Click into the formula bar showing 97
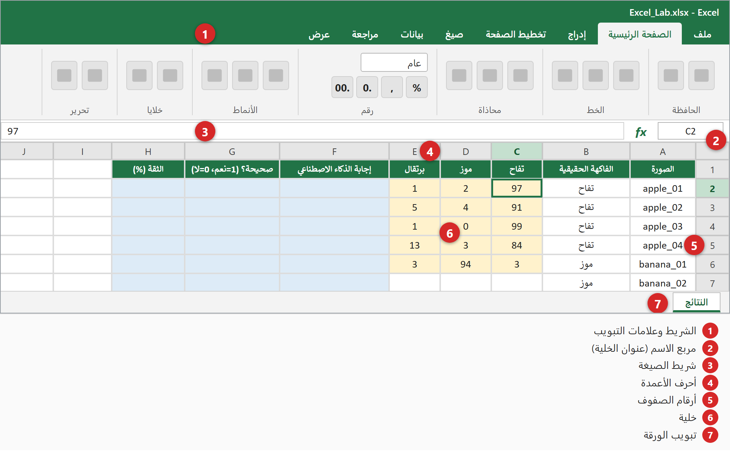The image size is (730, 460). [312, 131]
